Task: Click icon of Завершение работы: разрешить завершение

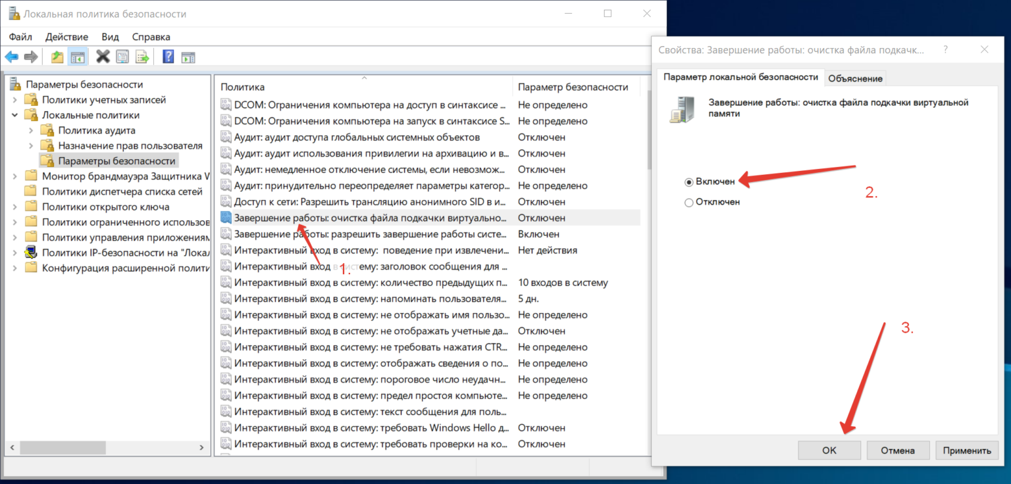Action: (x=226, y=233)
